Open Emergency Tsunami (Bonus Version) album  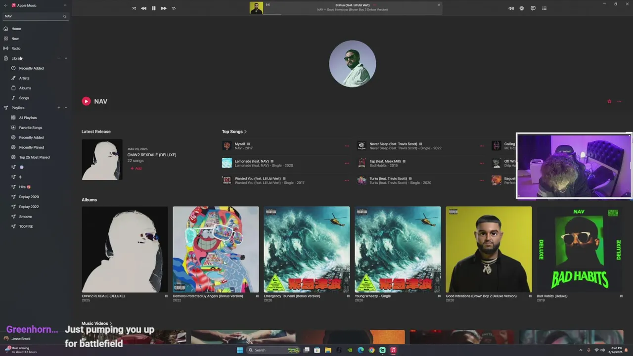pos(307,249)
